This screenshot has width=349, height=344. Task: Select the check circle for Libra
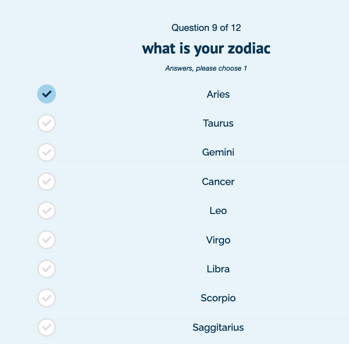(47, 269)
